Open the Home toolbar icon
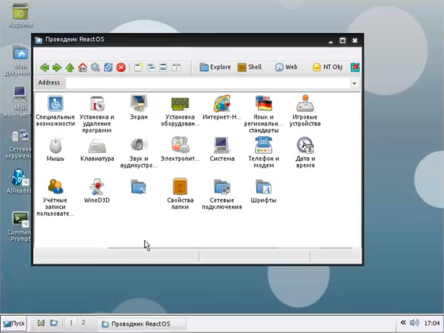The image size is (444, 333). [x=82, y=67]
